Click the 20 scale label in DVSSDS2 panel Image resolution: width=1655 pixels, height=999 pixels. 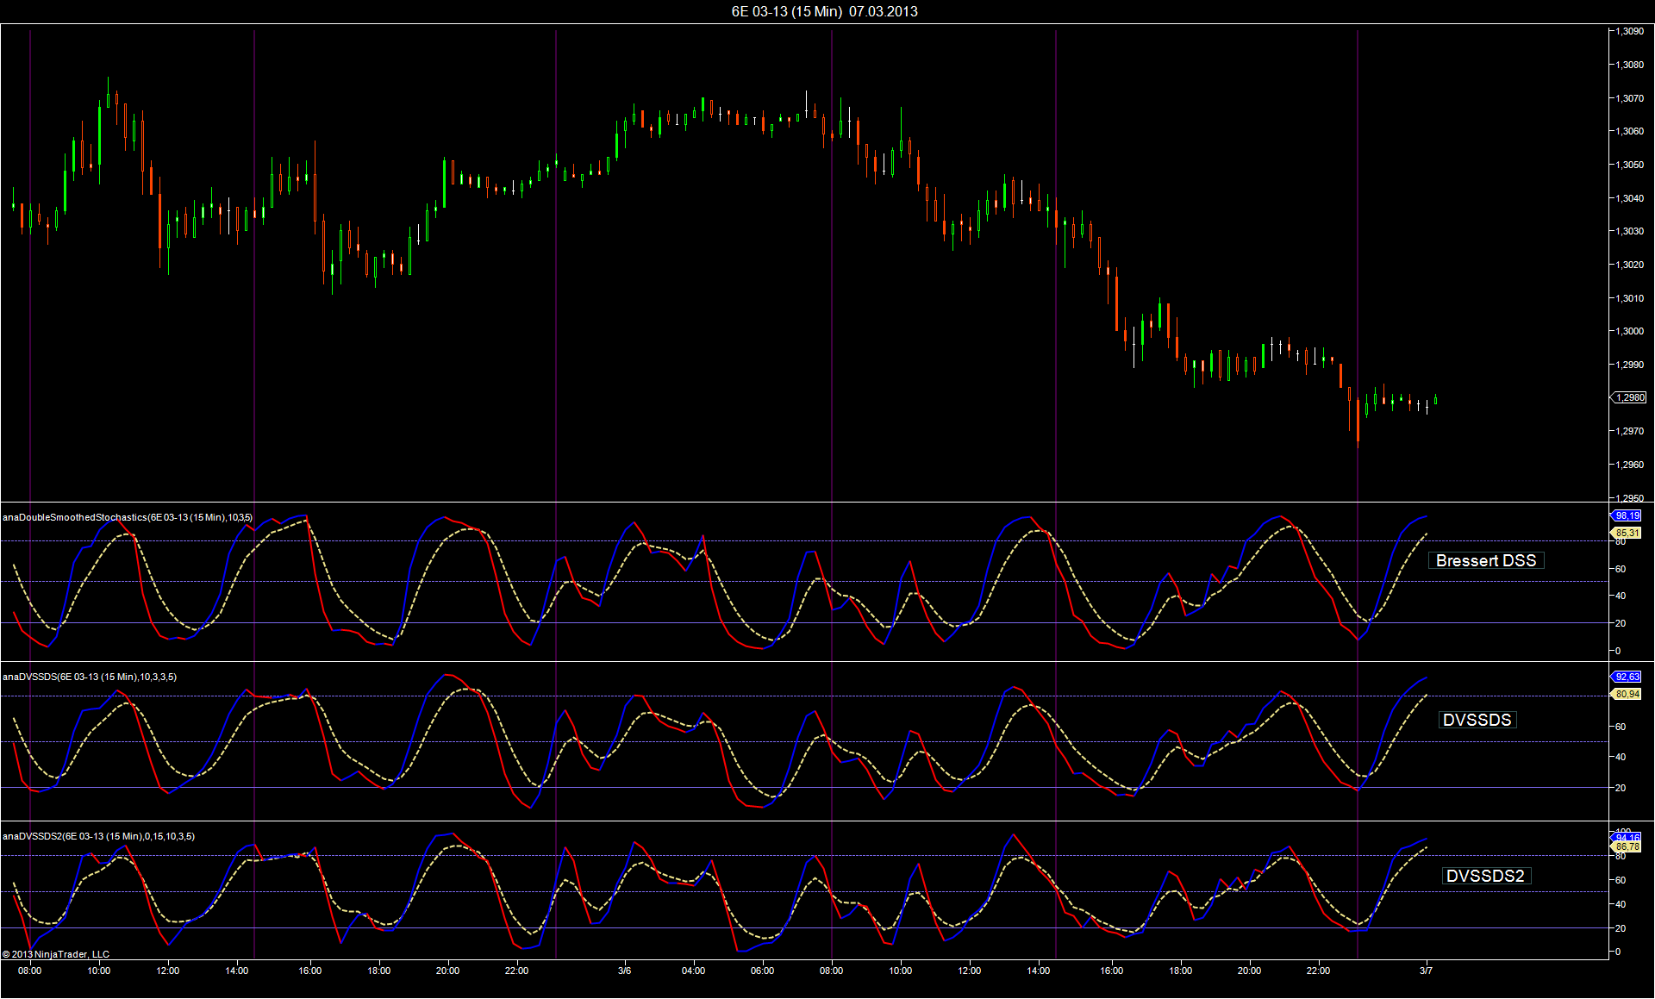tap(1621, 928)
